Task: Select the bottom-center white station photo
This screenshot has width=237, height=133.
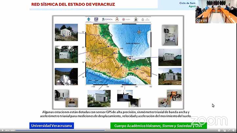Action: click(x=99, y=99)
